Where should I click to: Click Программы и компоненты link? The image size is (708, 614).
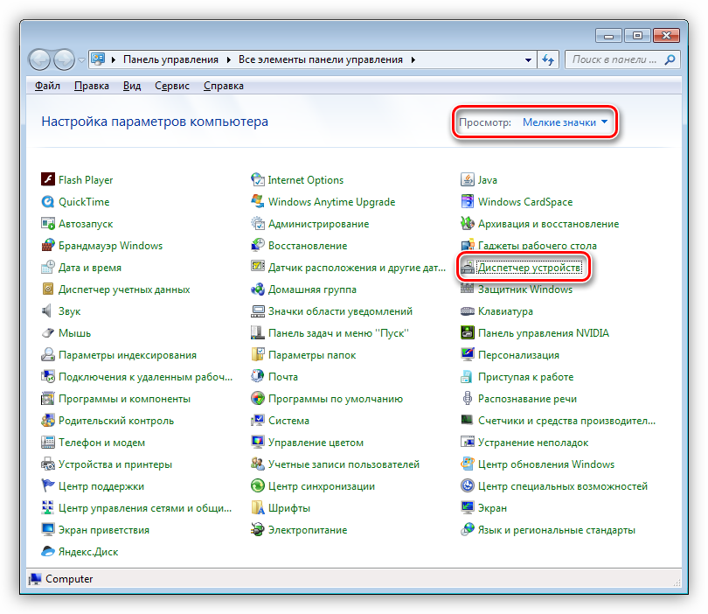coord(125,399)
